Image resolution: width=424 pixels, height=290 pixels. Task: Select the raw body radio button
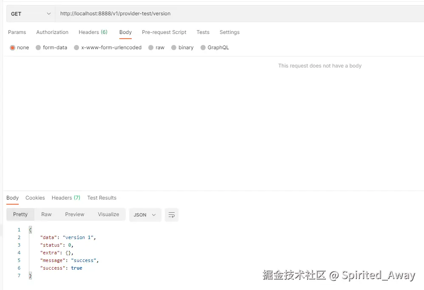pyautogui.click(x=151, y=48)
